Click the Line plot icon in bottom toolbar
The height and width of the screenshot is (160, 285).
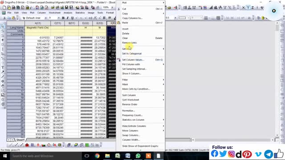10,145
